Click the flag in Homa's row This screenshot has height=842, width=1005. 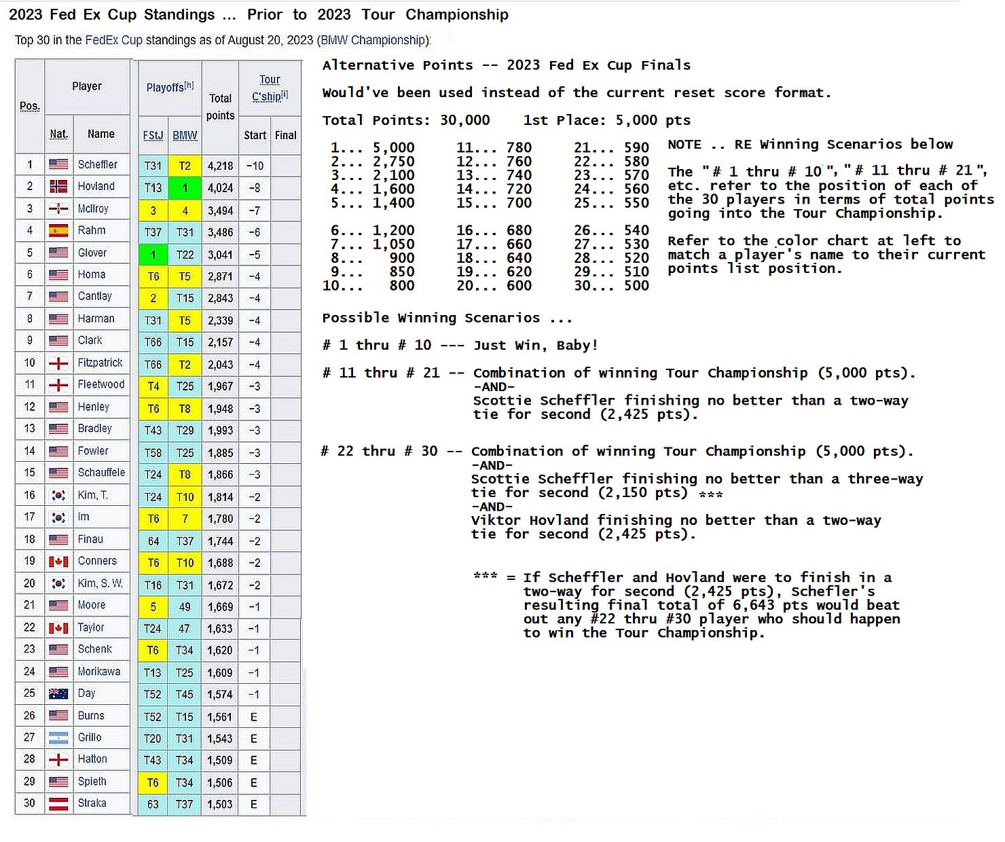(x=58, y=275)
